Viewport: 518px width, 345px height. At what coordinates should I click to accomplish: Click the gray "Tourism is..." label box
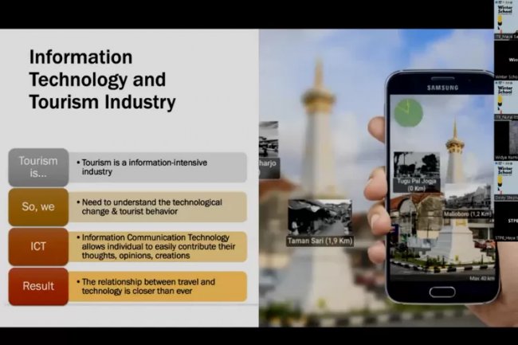point(38,167)
